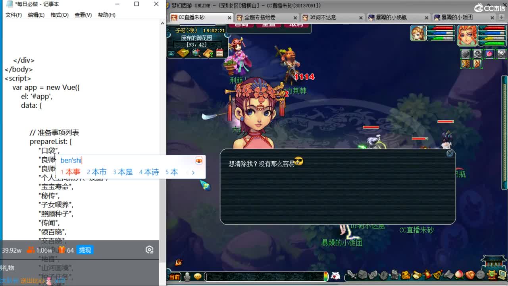The image size is (508, 286).
Task: Open the gray smiley face icon
Action: 481,274
